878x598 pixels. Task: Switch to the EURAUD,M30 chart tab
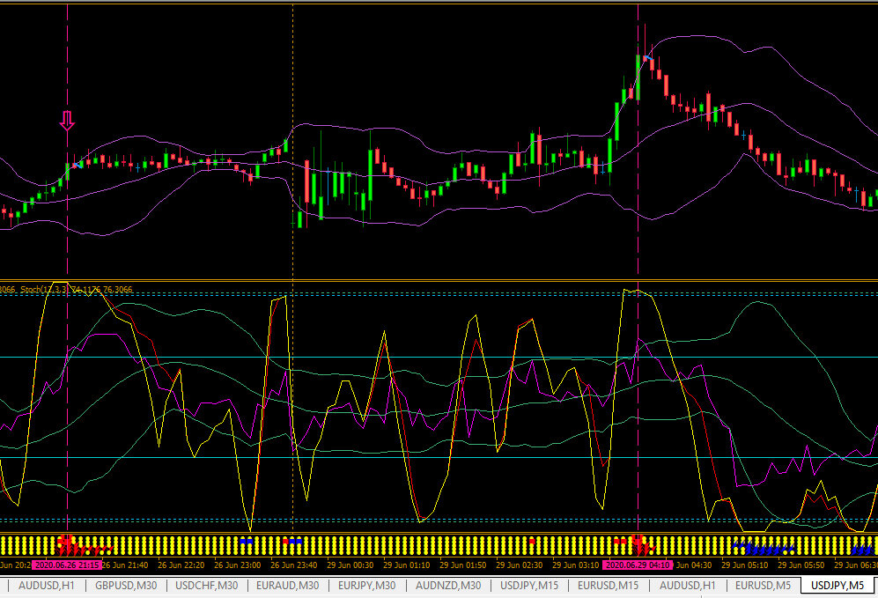[x=287, y=586]
